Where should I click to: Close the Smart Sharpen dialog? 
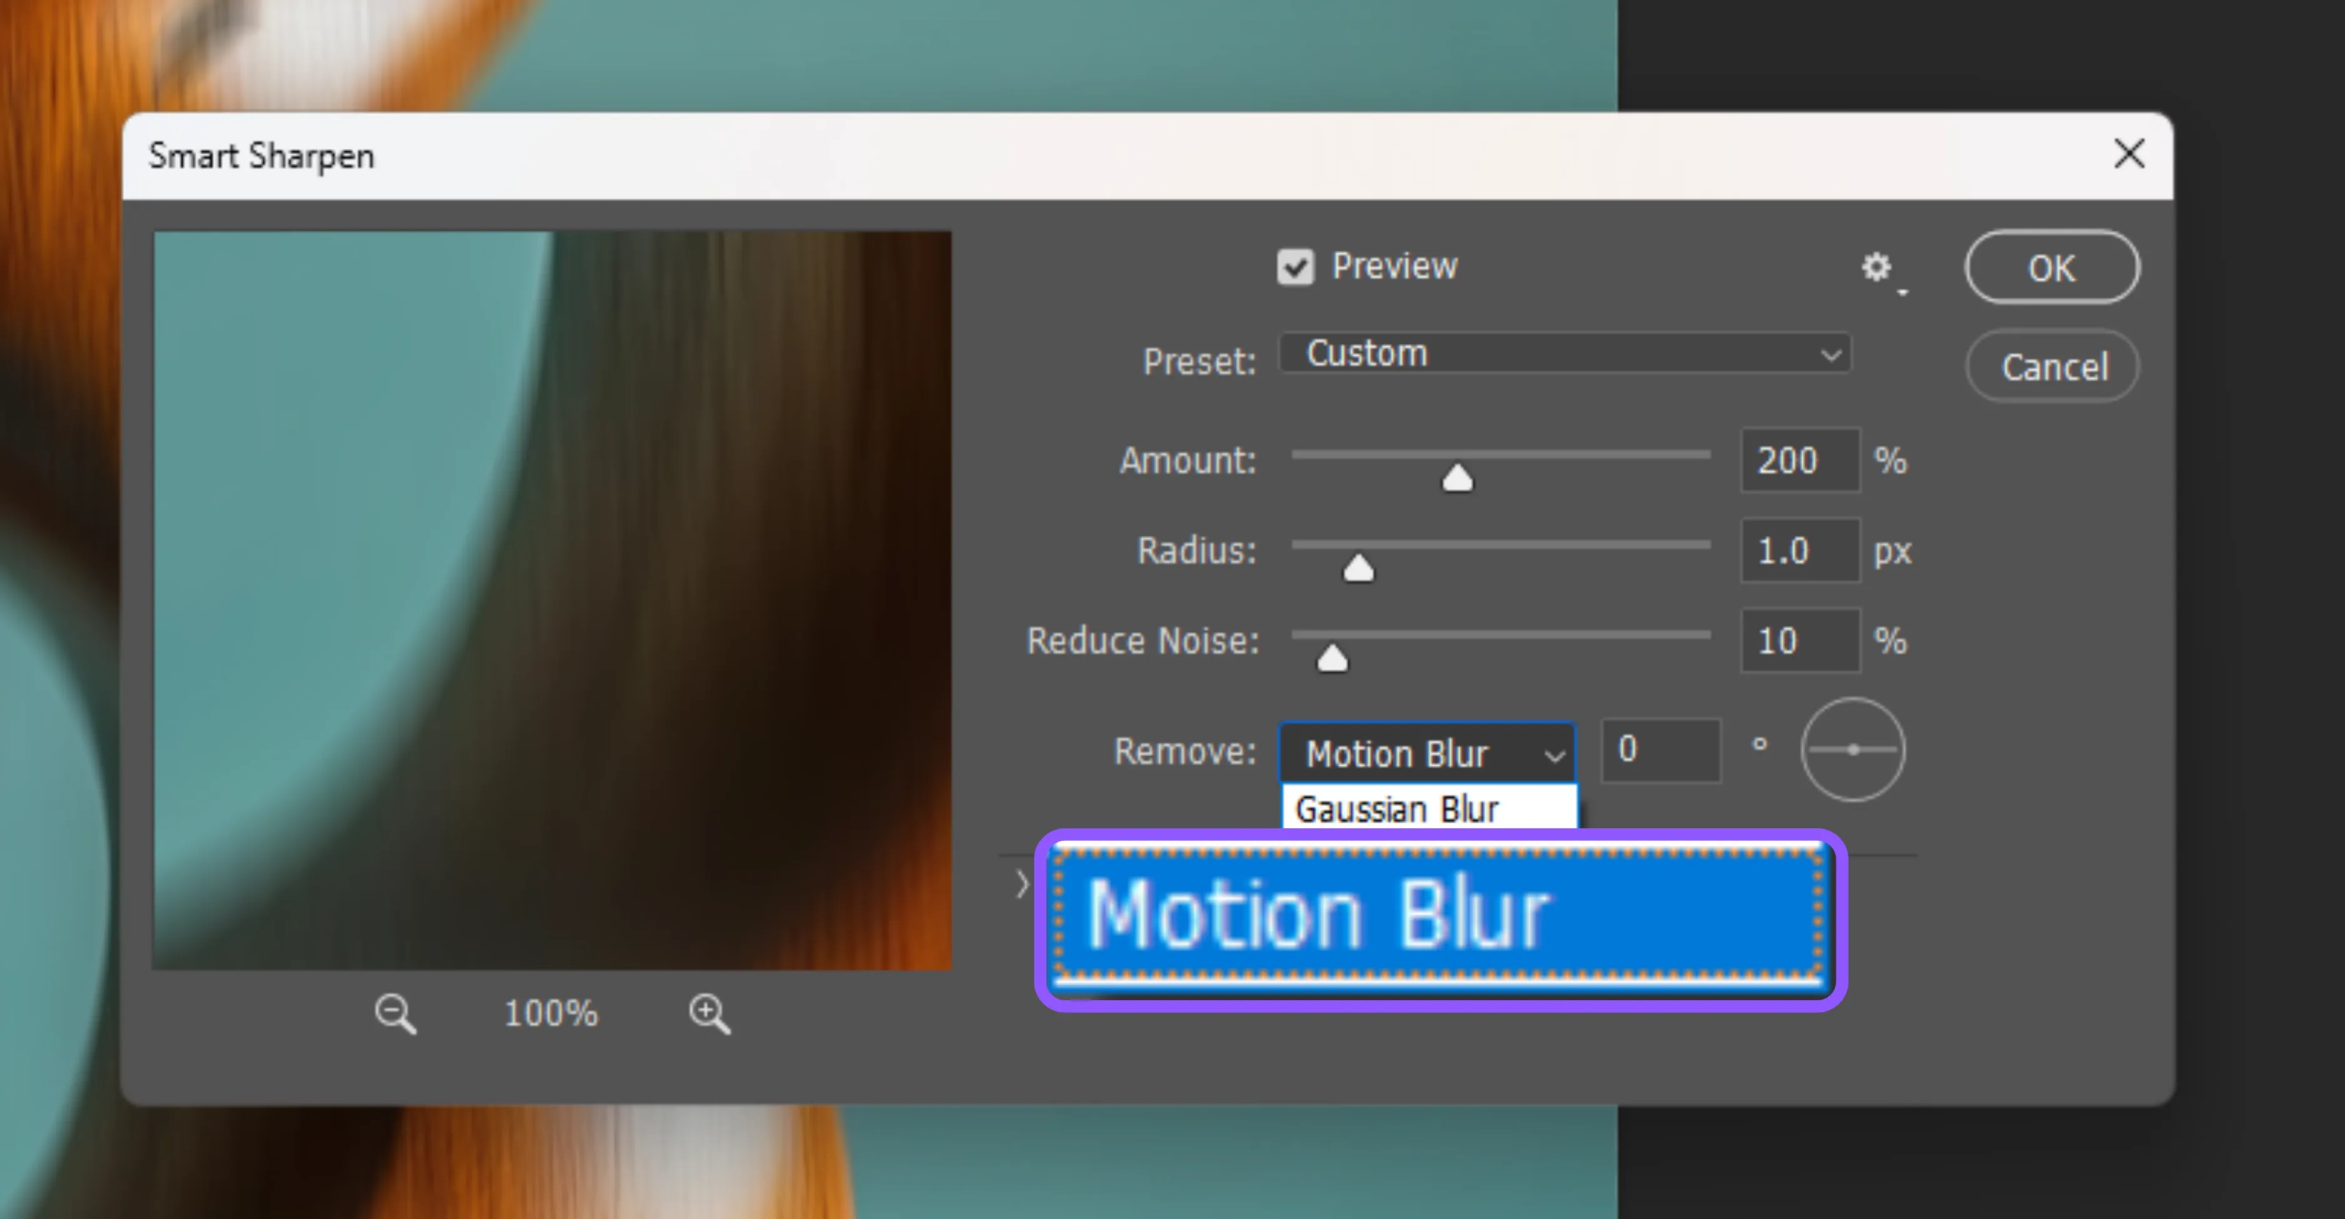point(2129,154)
